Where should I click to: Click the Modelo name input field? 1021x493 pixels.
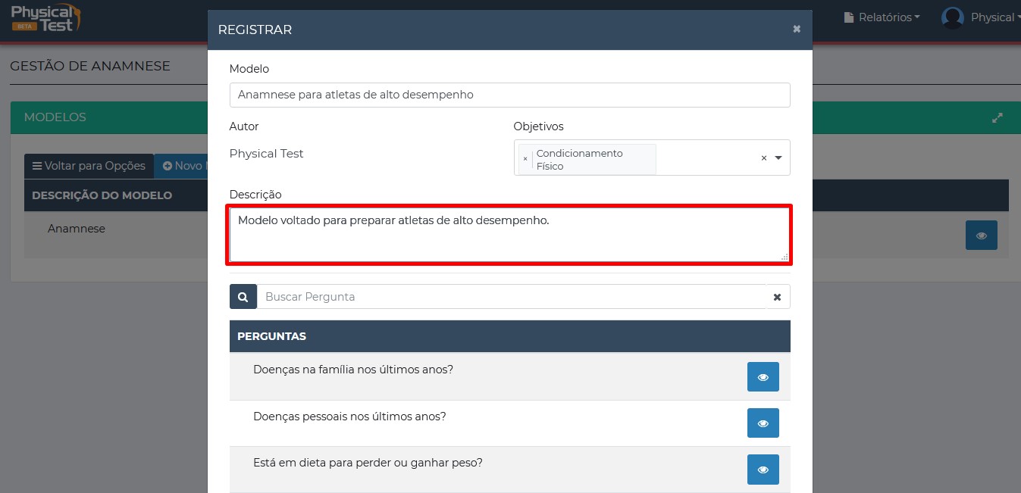pos(509,95)
